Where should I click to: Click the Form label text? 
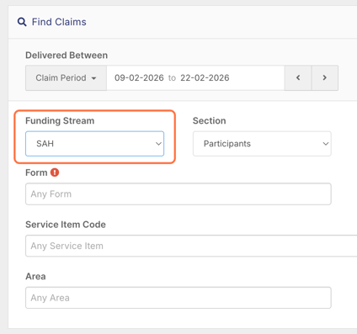point(36,172)
